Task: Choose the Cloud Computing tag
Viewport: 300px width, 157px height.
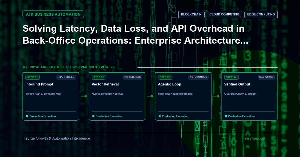Action: [224, 14]
